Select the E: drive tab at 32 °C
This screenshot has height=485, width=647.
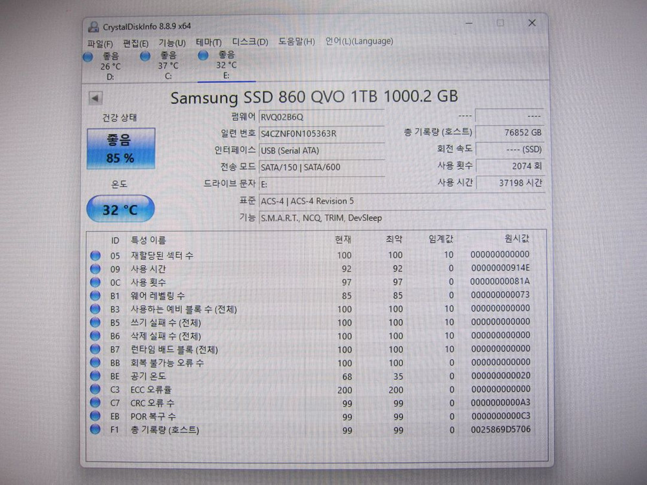coord(226,65)
